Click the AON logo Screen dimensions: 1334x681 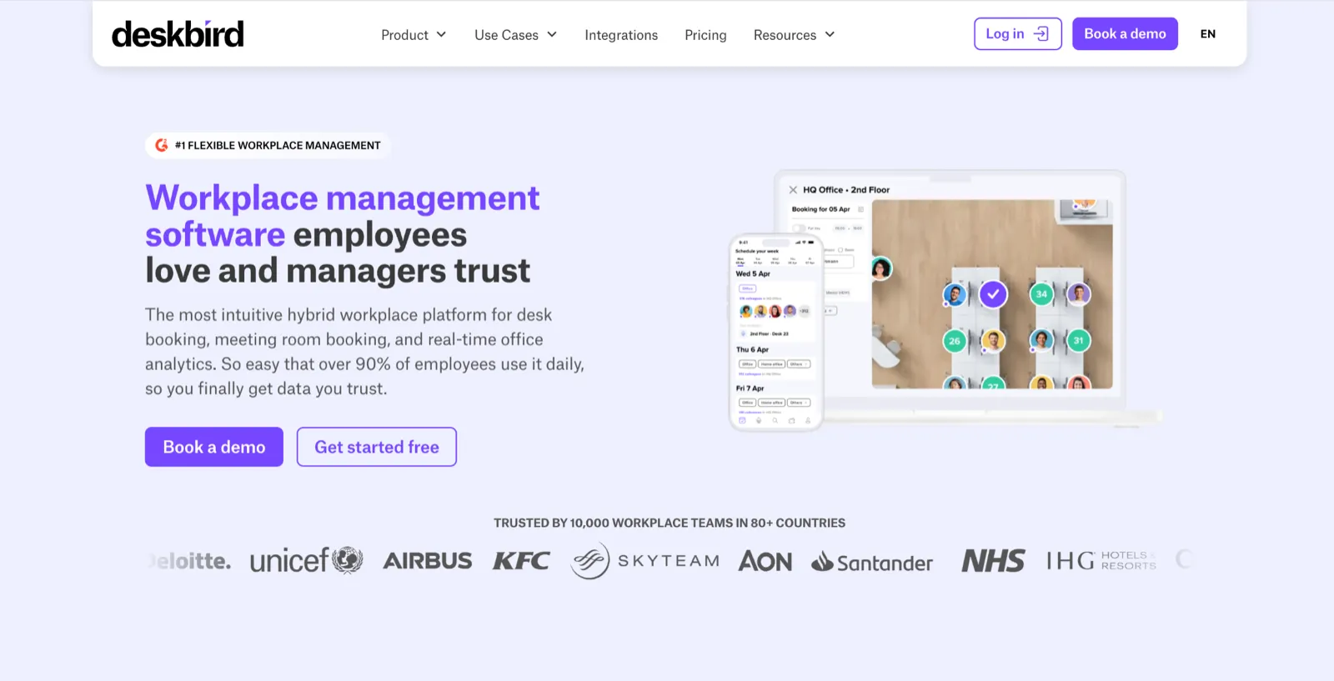tap(765, 561)
